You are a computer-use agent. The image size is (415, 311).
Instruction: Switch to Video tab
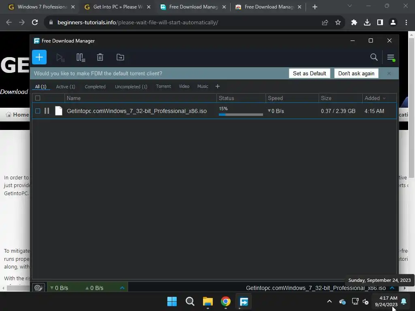pos(184,86)
